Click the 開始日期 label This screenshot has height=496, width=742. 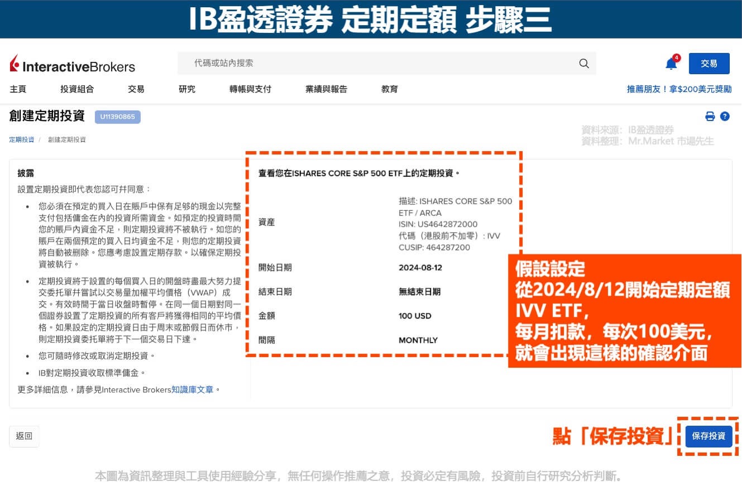(275, 268)
